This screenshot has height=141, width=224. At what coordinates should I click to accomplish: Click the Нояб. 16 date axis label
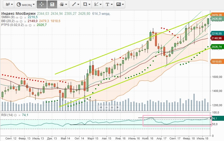(148, 139)
